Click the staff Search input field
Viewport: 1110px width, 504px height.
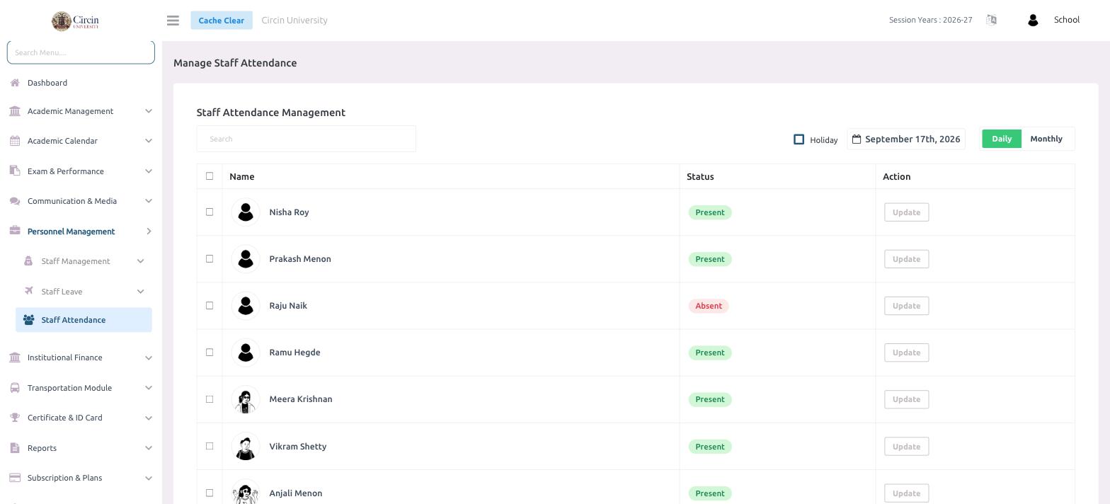click(306, 139)
